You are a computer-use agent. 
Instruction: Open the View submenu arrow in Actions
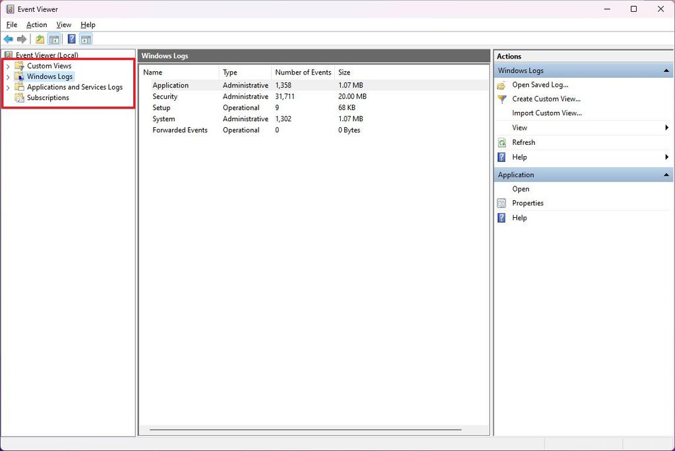(666, 127)
